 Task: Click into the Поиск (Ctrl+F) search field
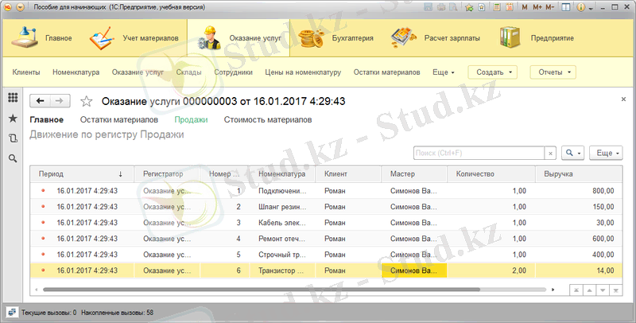479,153
